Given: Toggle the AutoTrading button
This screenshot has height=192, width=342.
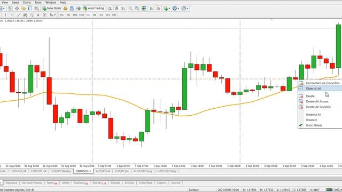Looking at the screenshot, I should (94, 9).
